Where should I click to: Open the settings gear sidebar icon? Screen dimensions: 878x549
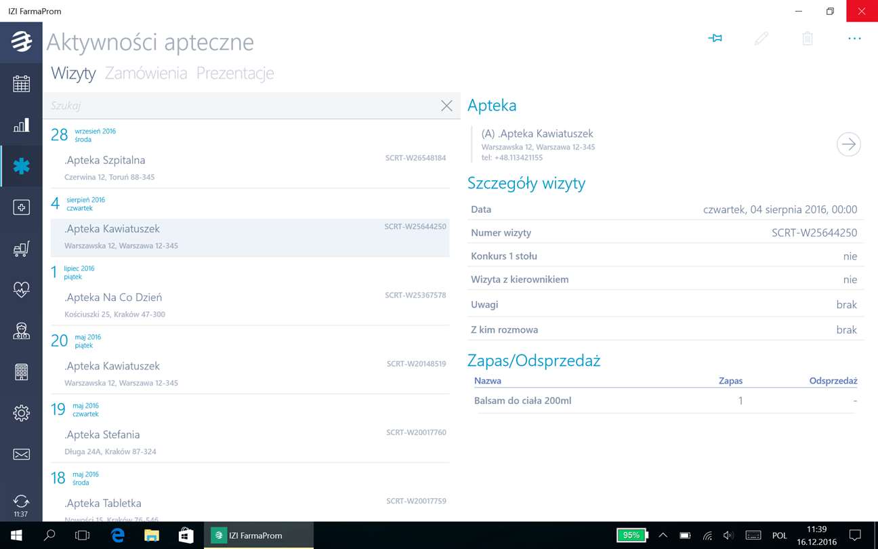pos(21,413)
